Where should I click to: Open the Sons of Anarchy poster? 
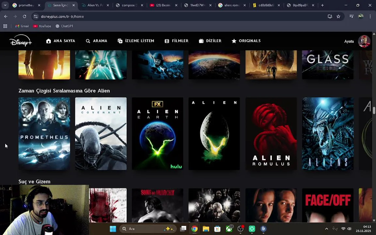click(x=158, y=205)
